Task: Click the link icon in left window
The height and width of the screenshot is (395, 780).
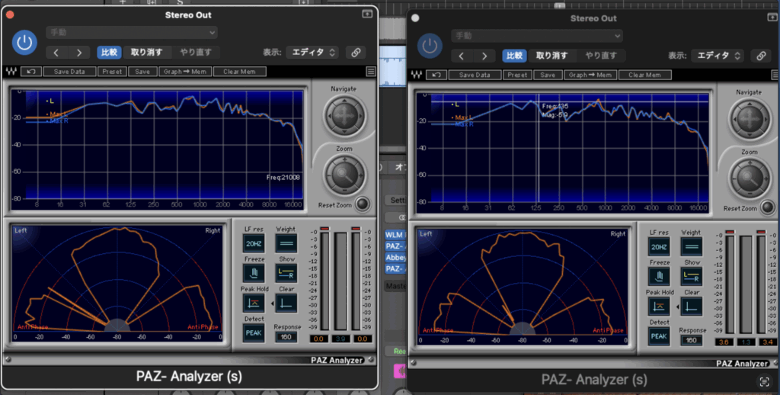Action: pyautogui.click(x=356, y=53)
